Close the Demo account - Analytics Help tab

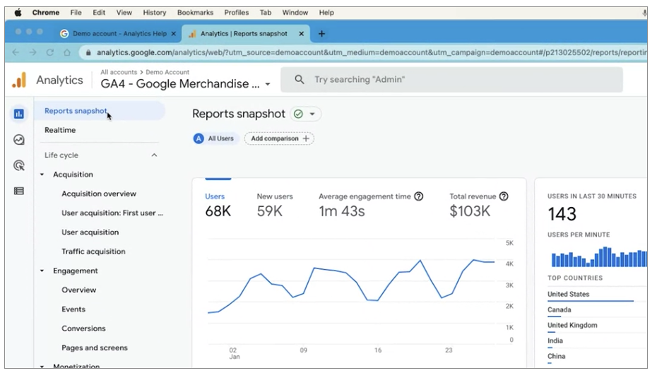174,33
